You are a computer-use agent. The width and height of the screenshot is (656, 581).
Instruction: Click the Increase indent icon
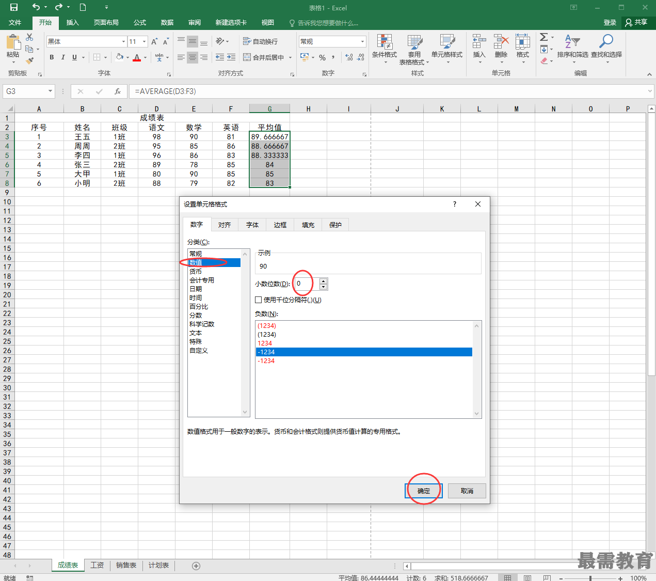[231, 57]
